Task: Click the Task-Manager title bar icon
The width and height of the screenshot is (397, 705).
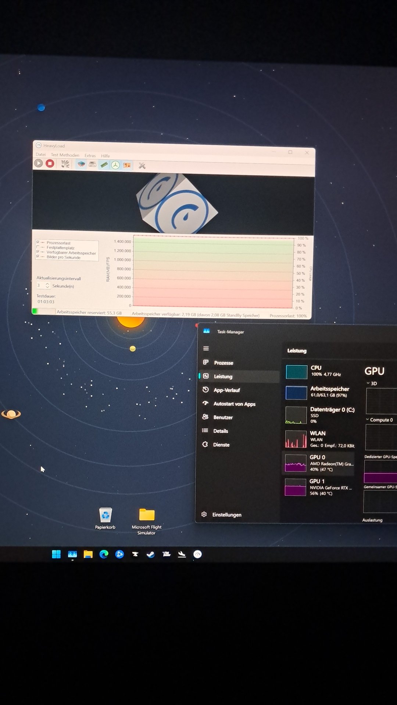Action: 207,331
